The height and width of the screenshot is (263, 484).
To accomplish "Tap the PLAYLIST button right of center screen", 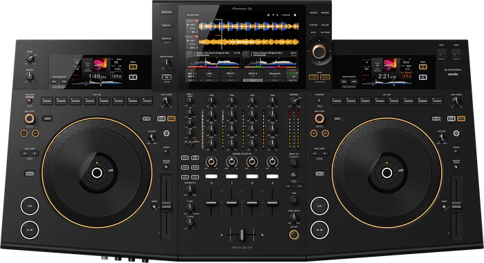I will tap(314, 25).
